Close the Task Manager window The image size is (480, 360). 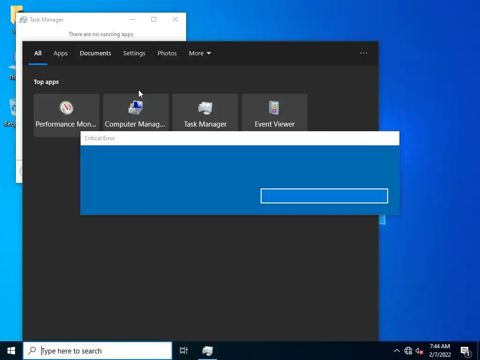coord(175,19)
